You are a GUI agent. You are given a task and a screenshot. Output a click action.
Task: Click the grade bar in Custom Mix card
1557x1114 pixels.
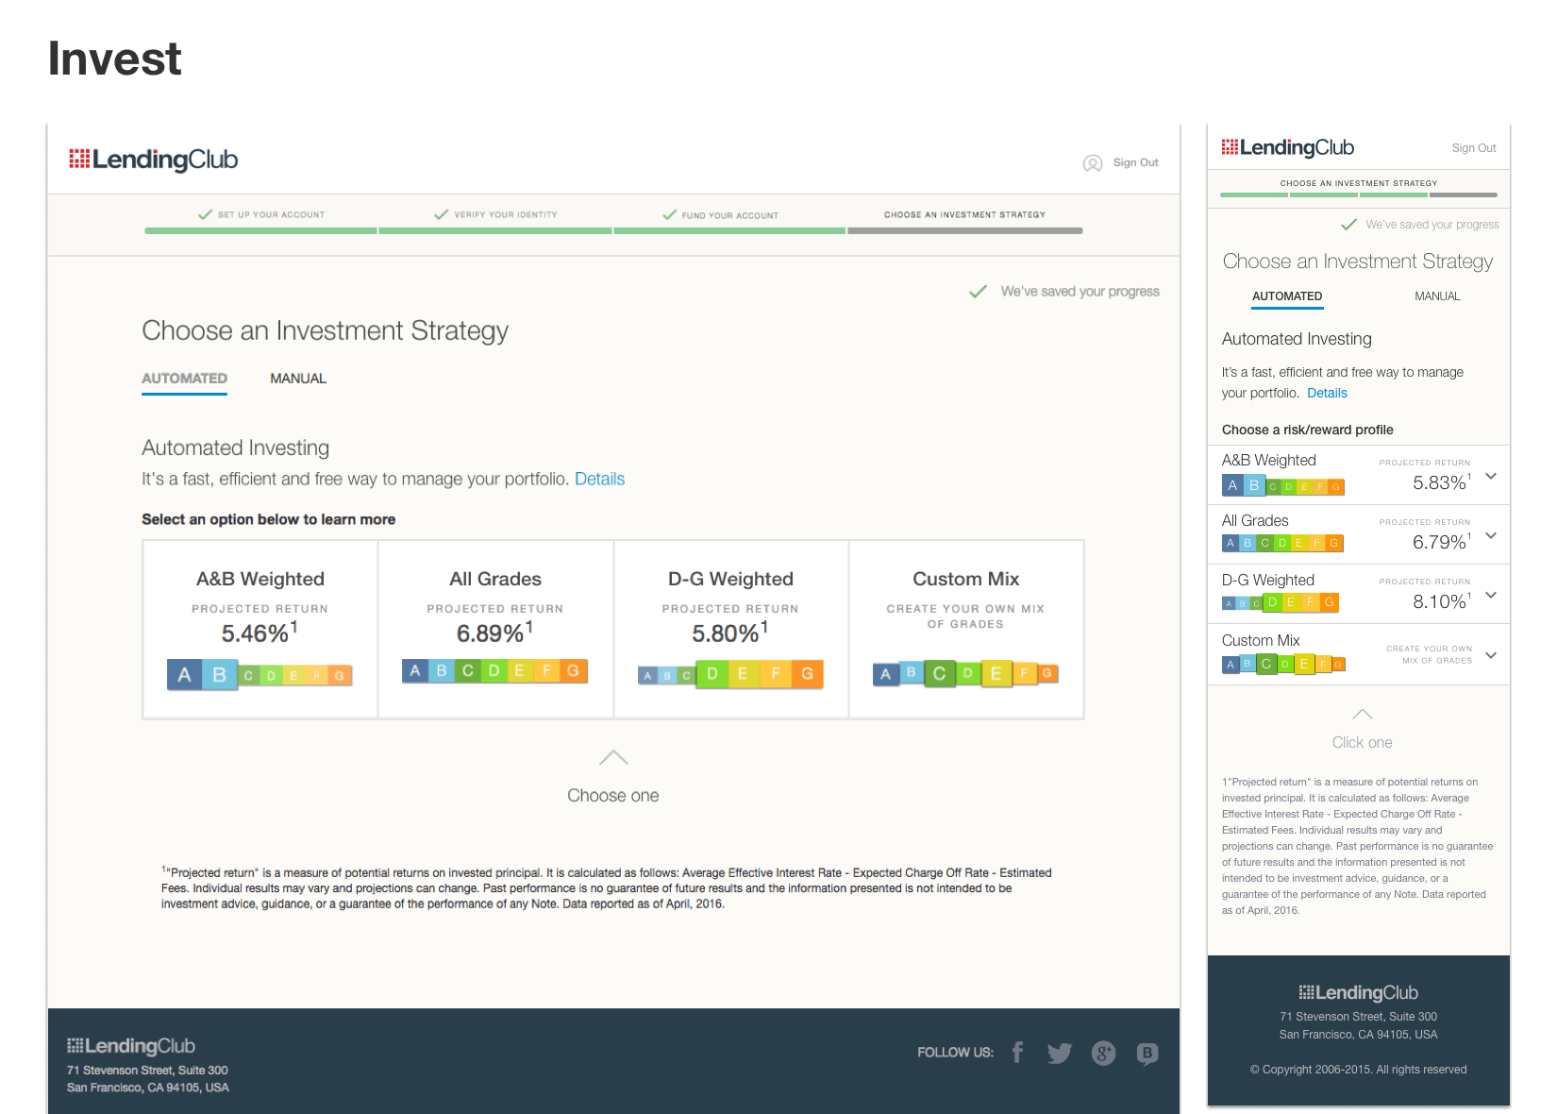pos(965,673)
